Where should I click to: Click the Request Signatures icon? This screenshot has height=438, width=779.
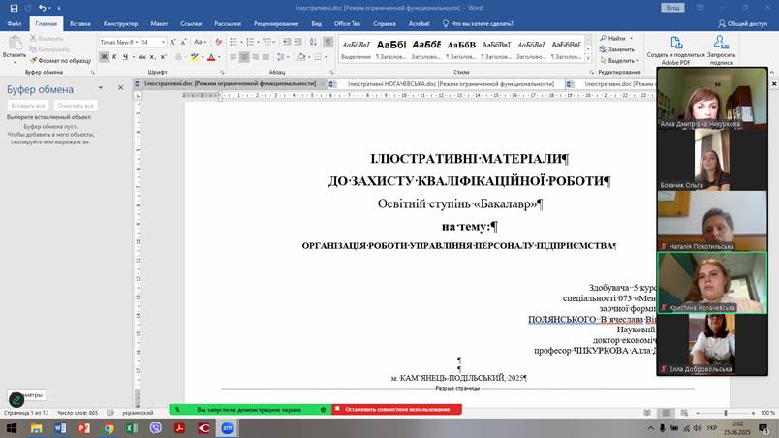pos(721,43)
